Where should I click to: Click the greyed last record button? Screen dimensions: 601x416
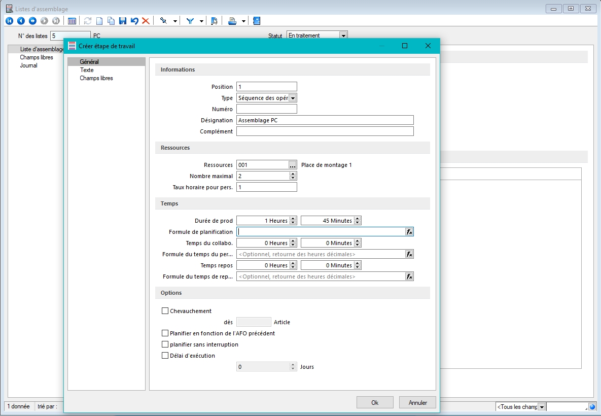click(x=56, y=21)
